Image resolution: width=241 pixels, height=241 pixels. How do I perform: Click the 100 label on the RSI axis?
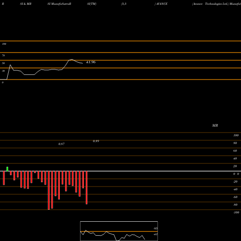[x=4, y=44]
